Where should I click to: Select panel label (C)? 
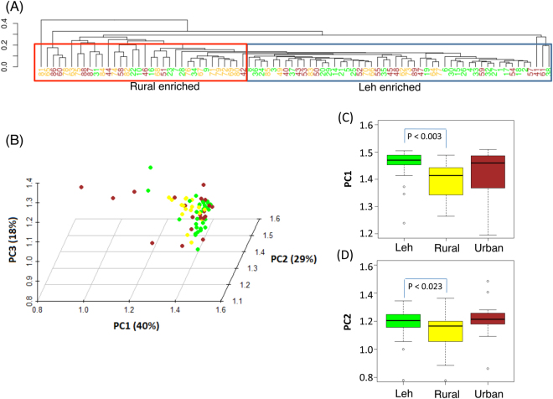[345, 117]
